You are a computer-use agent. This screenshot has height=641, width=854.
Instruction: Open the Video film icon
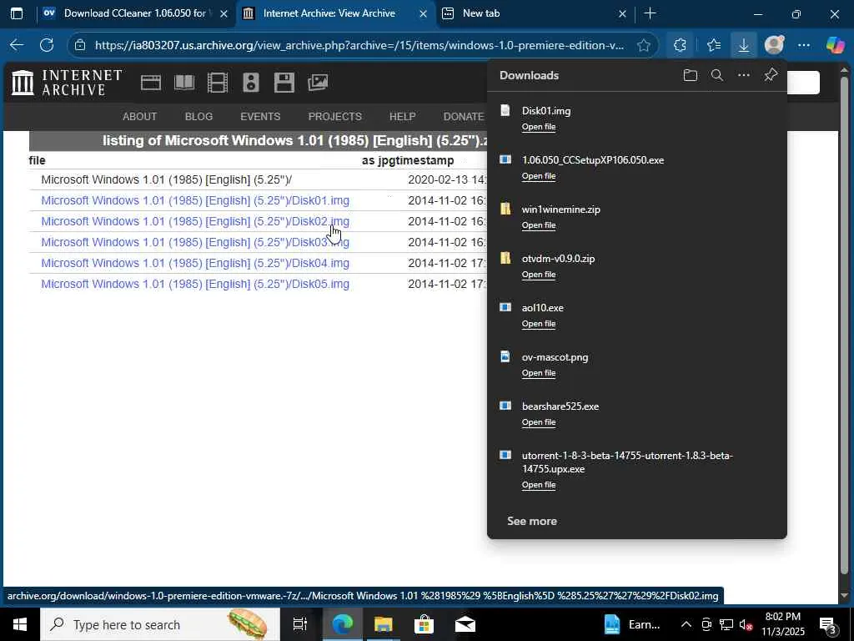[218, 83]
